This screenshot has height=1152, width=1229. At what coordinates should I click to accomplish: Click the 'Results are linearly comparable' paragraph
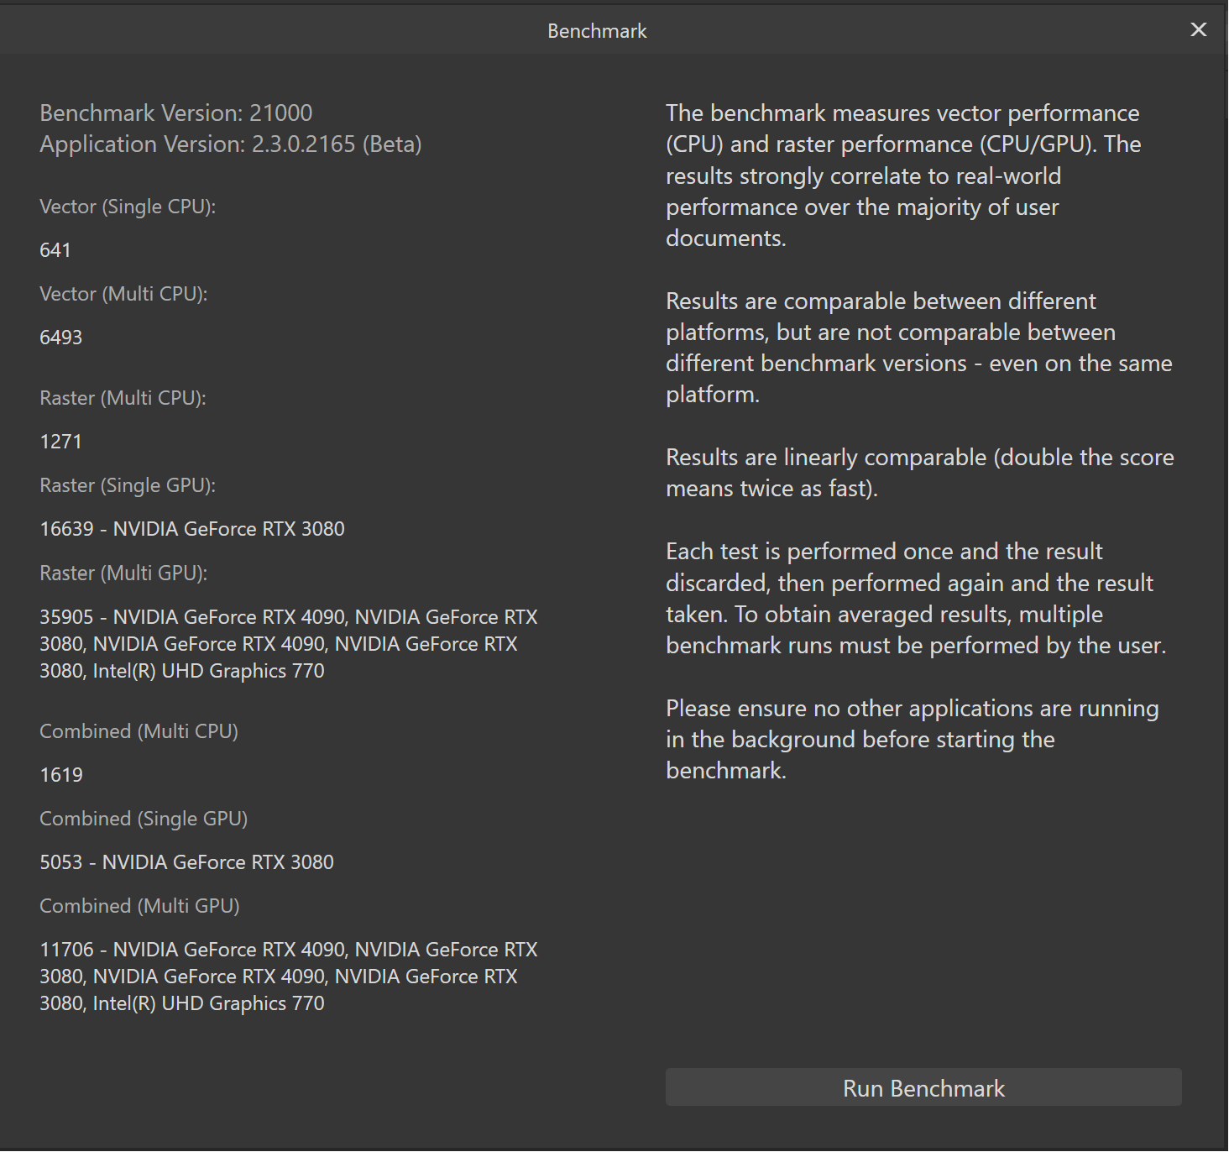click(x=920, y=473)
